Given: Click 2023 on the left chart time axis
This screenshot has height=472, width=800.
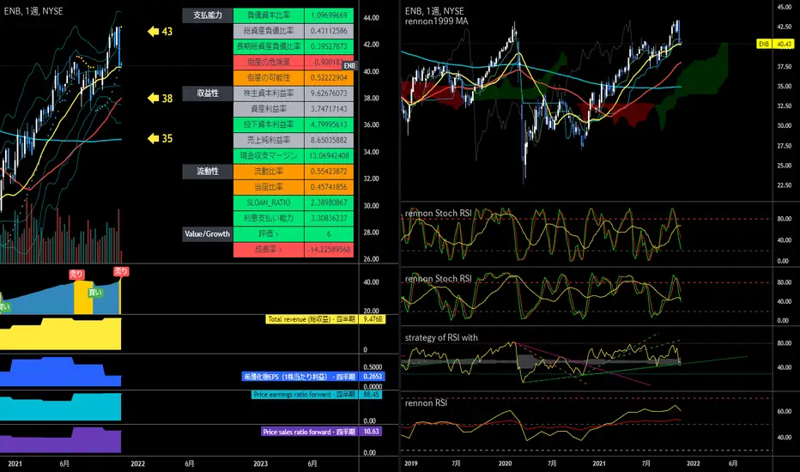Looking at the screenshot, I should 260,463.
